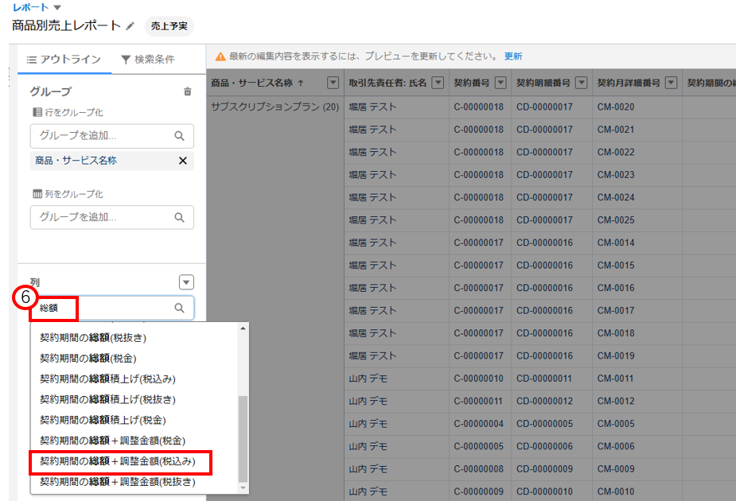
Task: Open 契約月詳細番号 column header dropdown
Action: click(672, 83)
